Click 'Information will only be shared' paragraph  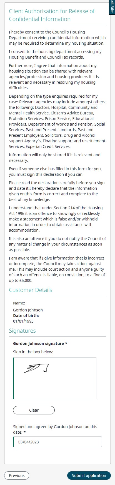tap(54, 158)
